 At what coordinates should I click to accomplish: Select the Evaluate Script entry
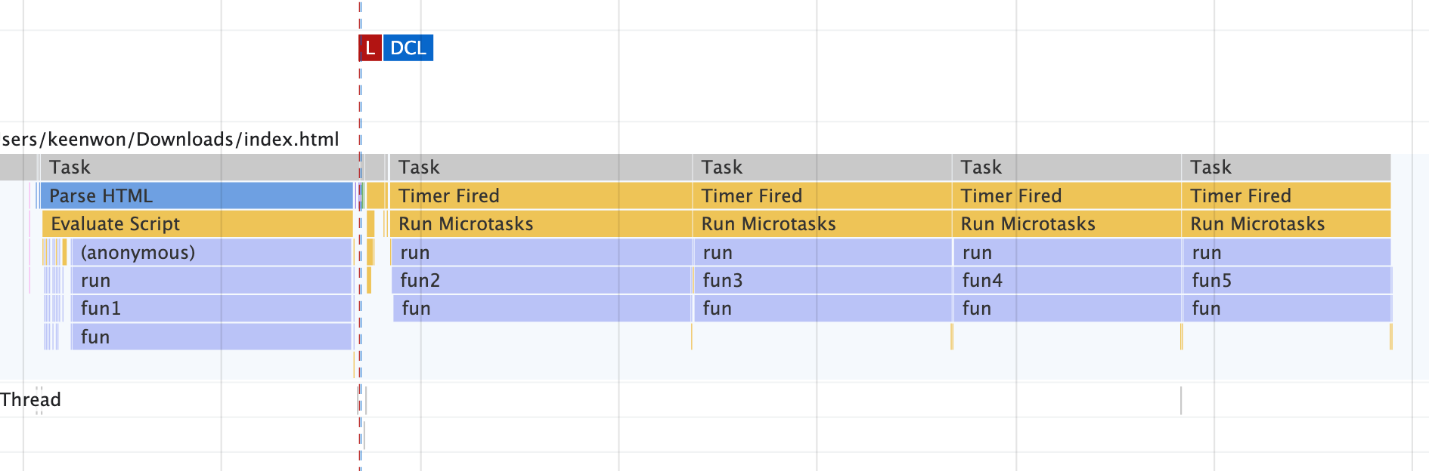[197, 224]
